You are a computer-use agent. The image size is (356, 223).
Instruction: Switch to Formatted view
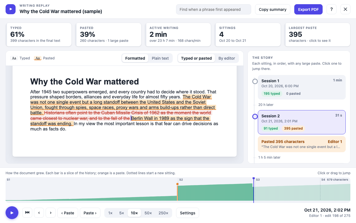pos(135,58)
